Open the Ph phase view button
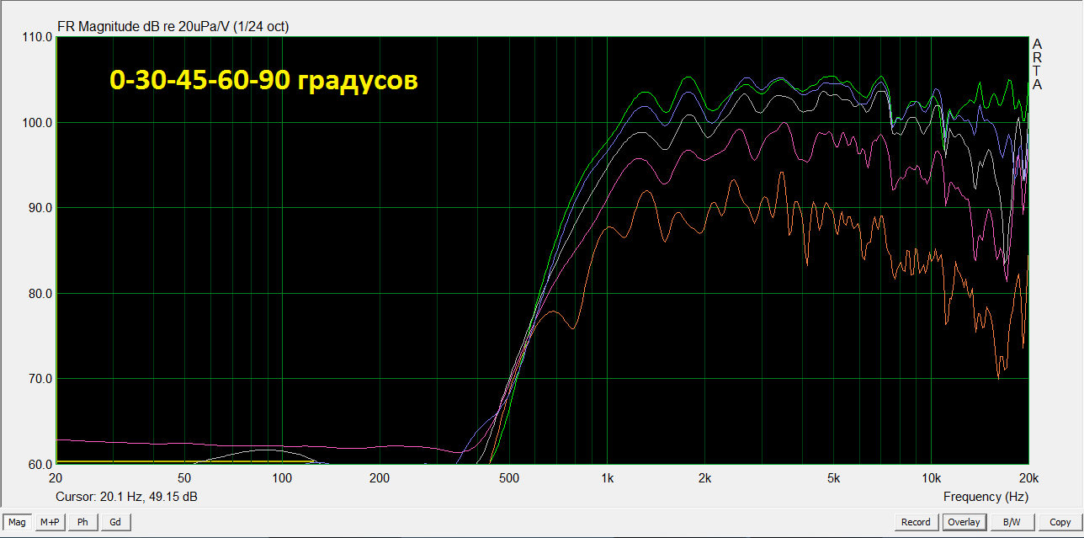1084x538 pixels. click(x=82, y=522)
